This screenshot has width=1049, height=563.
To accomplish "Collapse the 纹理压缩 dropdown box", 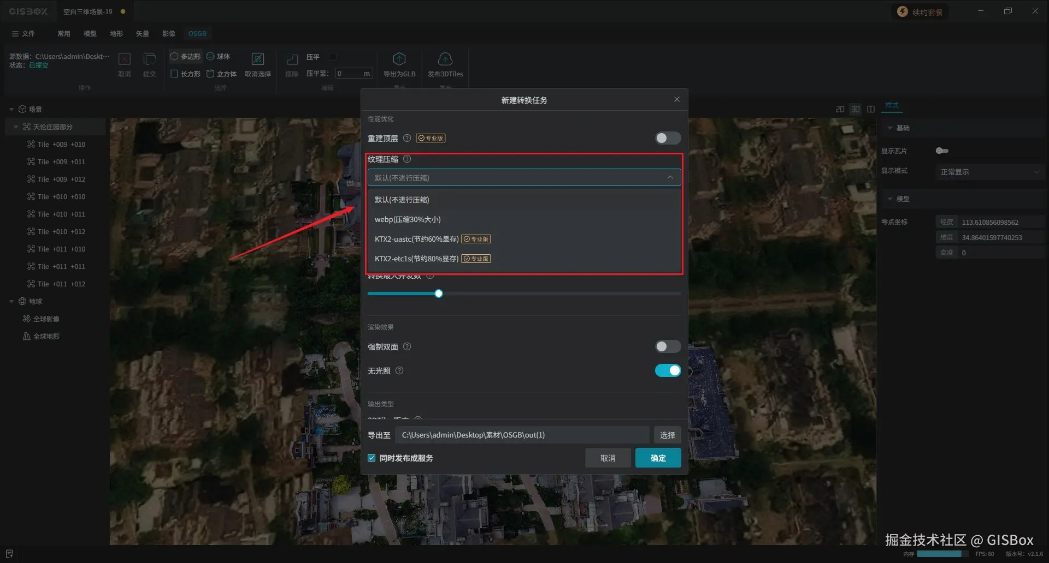I will pyautogui.click(x=524, y=177).
